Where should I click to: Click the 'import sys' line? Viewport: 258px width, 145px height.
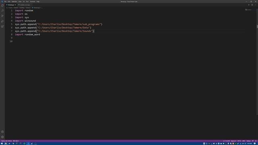click(22, 17)
